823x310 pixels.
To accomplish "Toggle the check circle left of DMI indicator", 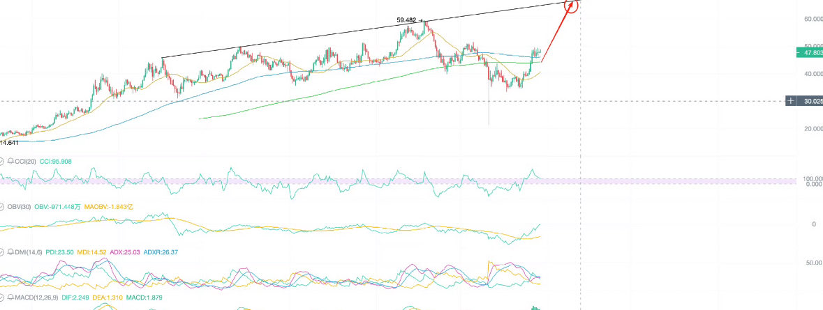I will coord(1,252).
